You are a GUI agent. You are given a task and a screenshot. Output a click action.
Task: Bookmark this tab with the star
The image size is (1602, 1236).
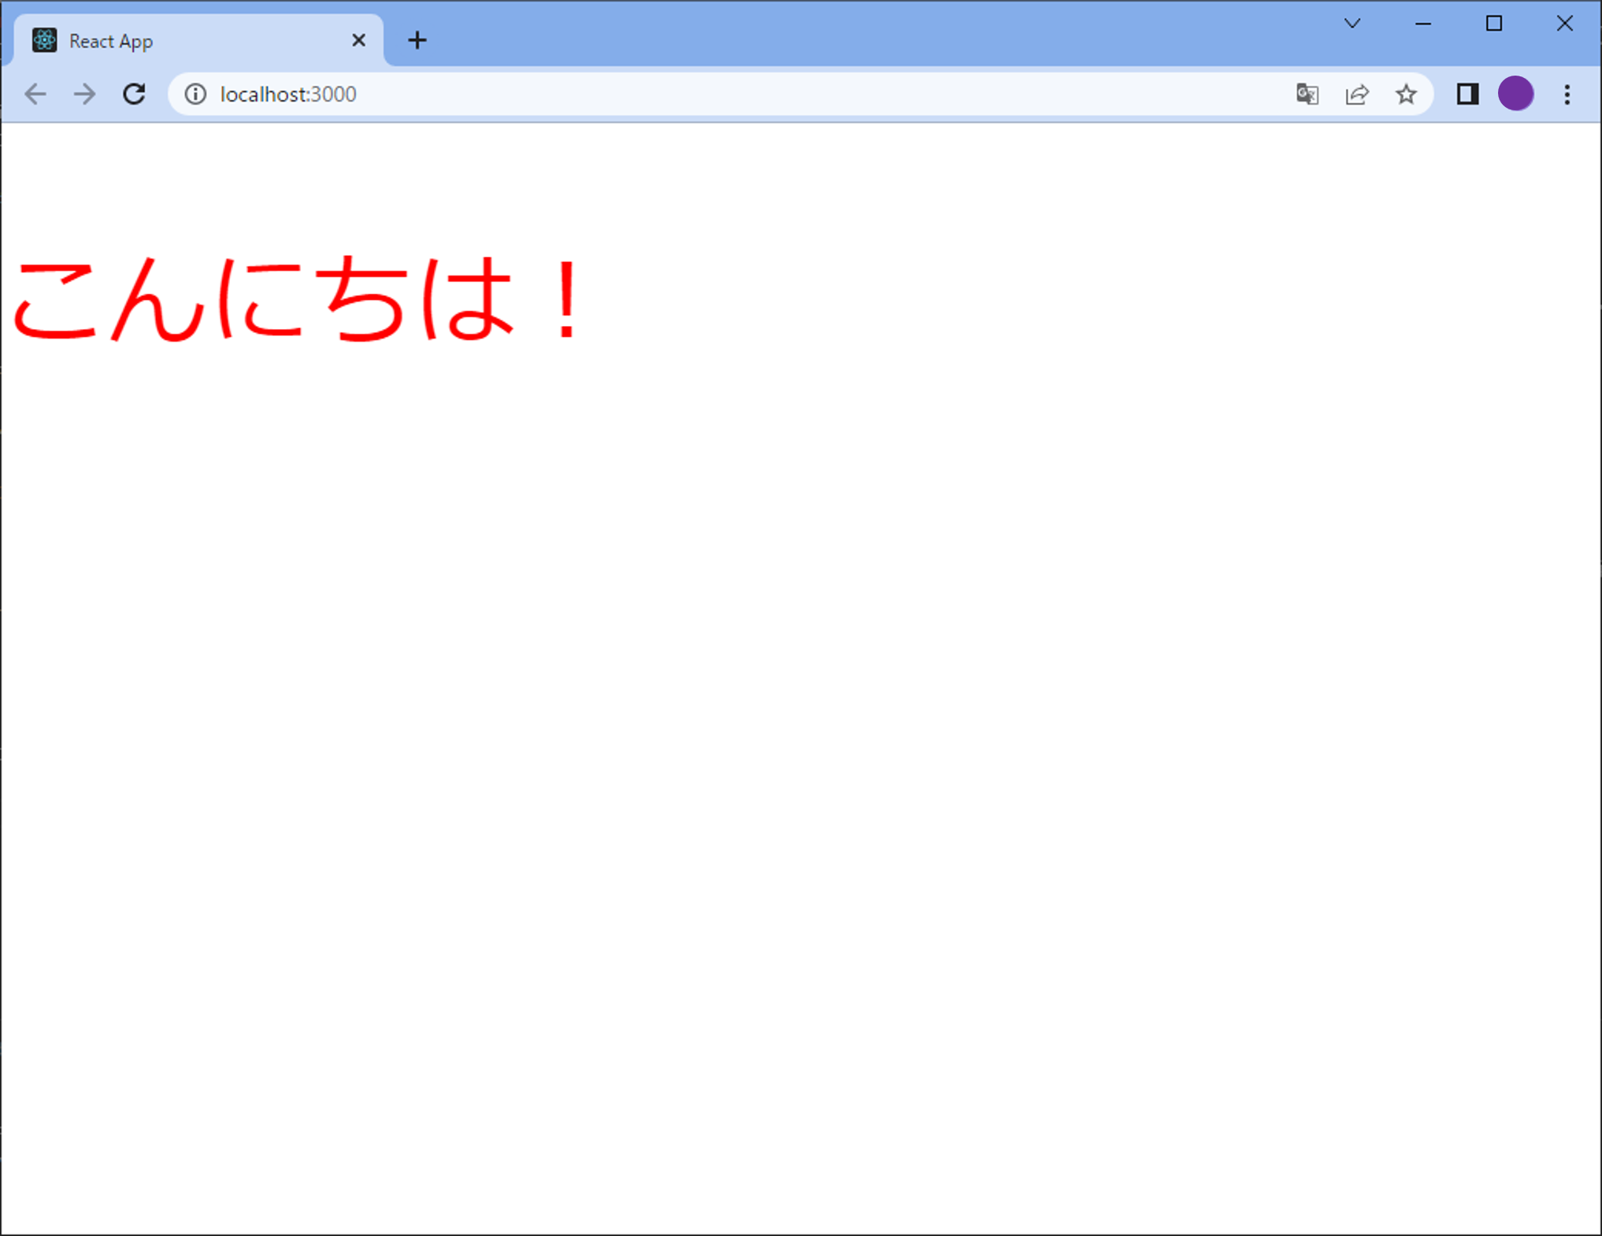pos(1407,94)
